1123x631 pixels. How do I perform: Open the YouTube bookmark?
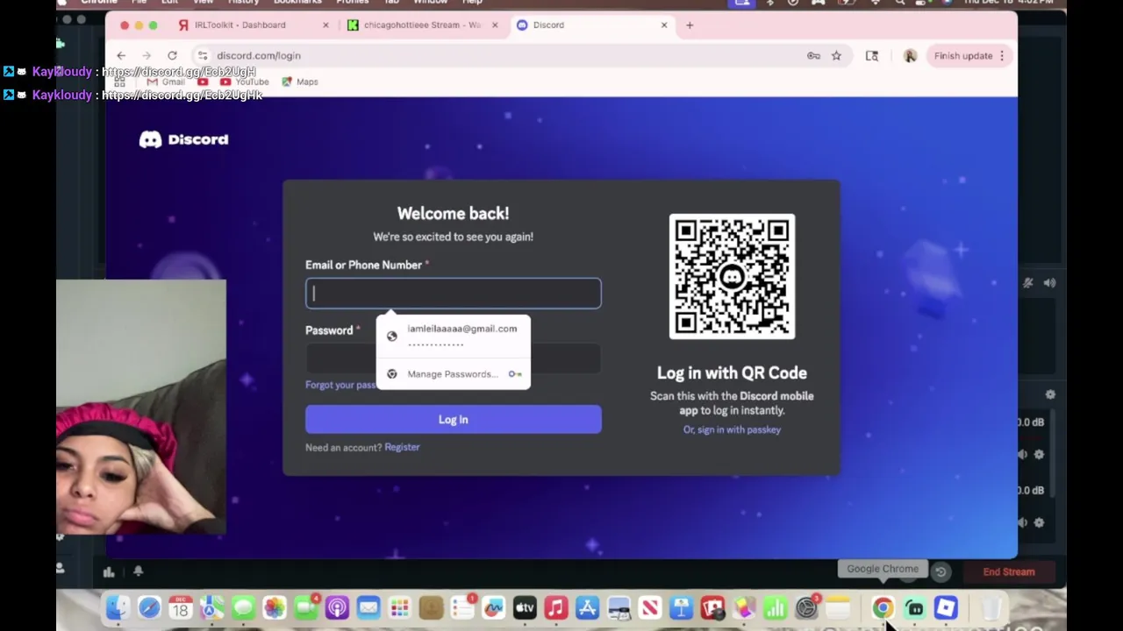(244, 82)
